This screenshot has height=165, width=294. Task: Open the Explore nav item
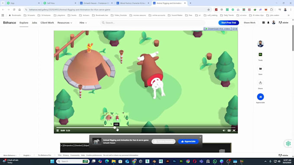coord(24,22)
